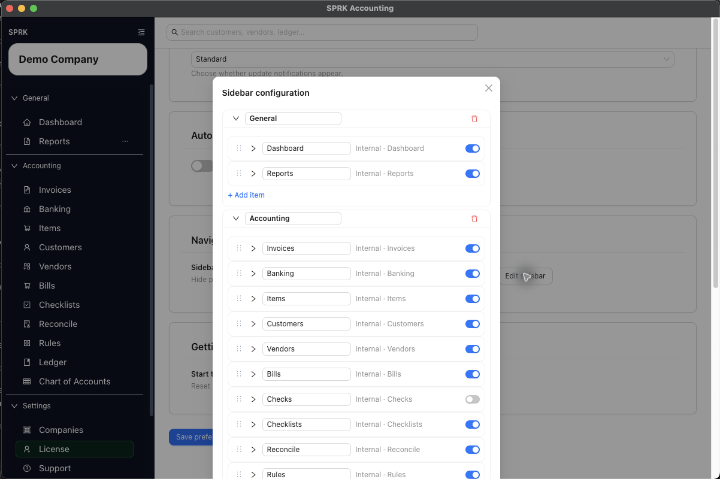720x479 pixels.
Task: Disable the Invoices visibility toggle
Action: (473, 248)
